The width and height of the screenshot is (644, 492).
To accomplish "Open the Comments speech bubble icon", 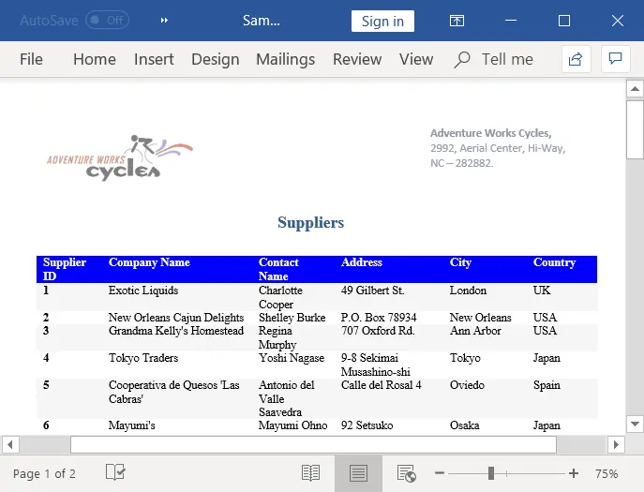I will pos(615,59).
